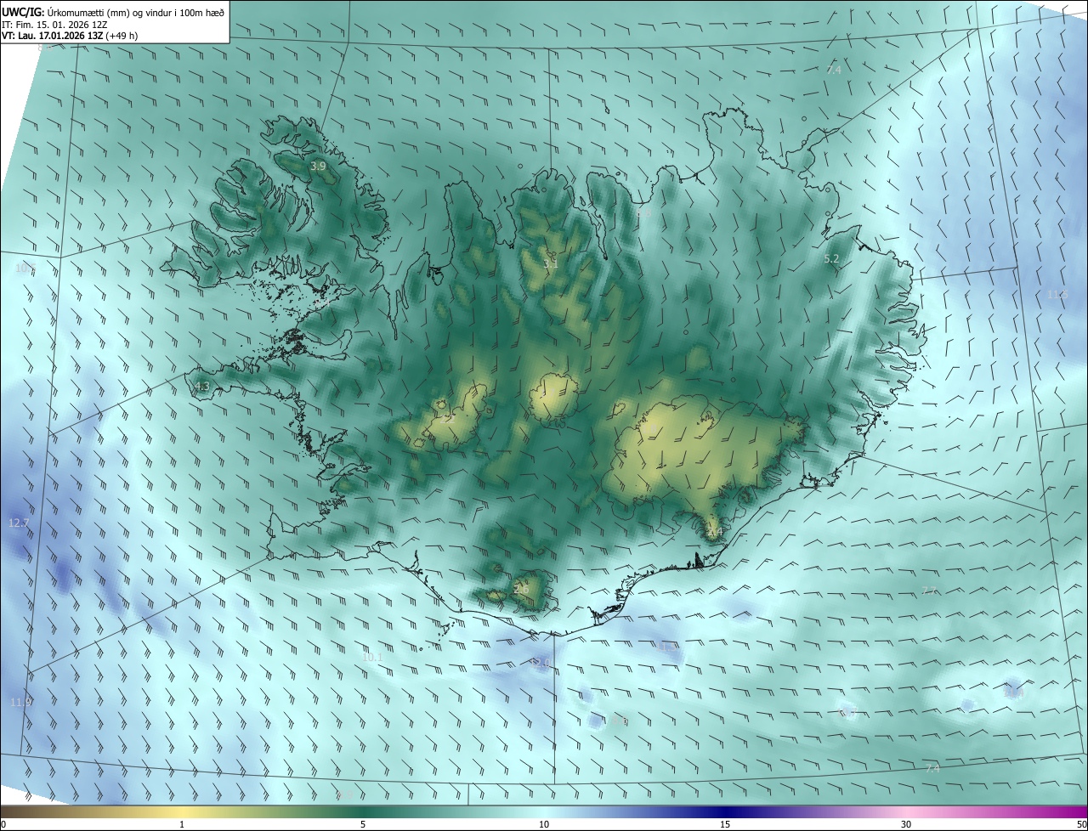Click the 10 tick on the color scale

[544, 825]
